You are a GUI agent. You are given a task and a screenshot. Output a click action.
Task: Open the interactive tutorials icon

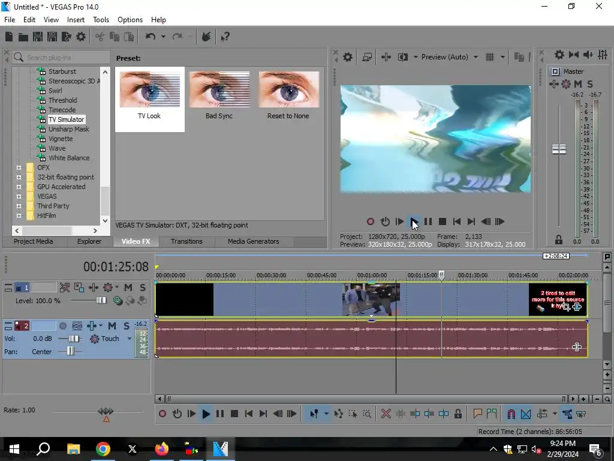206,37
